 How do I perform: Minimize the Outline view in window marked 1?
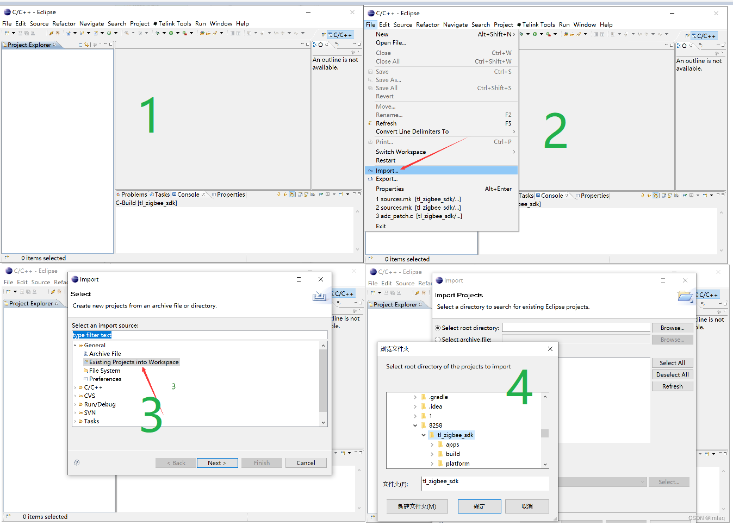click(355, 44)
